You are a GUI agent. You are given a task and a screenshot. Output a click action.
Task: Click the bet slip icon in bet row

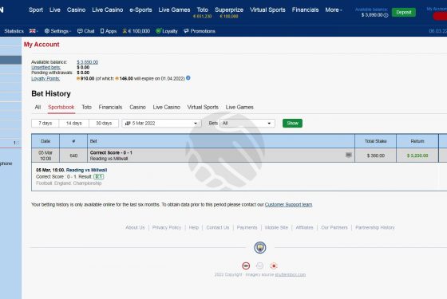pyautogui.click(x=348, y=155)
